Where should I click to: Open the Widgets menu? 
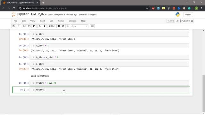pyautogui.click(x=72, y=21)
